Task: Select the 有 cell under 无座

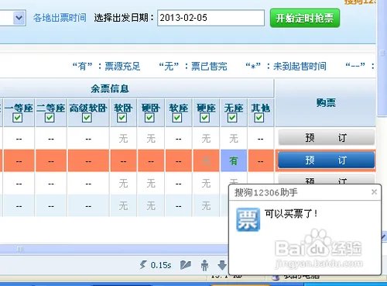Action: coord(234,161)
